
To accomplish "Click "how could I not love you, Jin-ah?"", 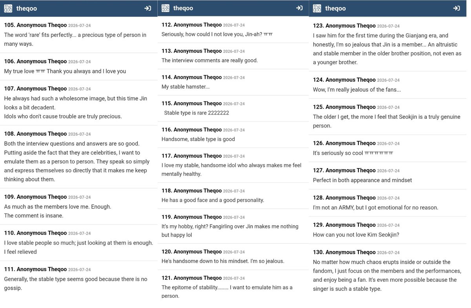I will click(x=223, y=34).
